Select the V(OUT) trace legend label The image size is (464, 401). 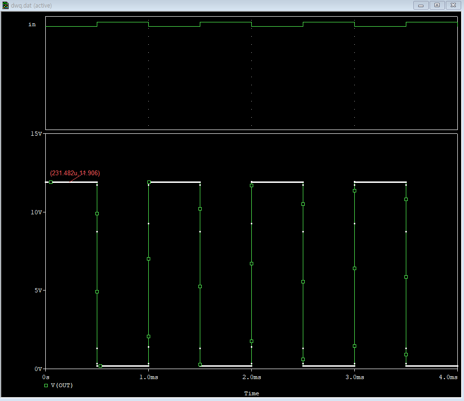(62, 385)
